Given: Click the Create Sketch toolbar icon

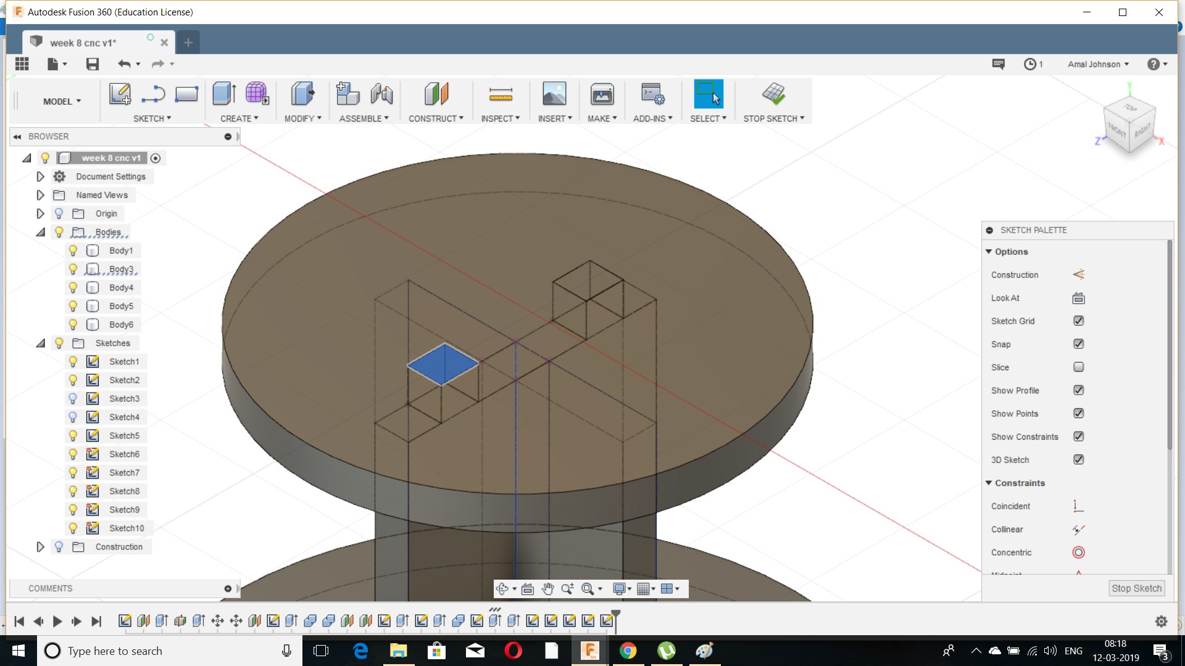Looking at the screenshot, I should pos(120,94).
